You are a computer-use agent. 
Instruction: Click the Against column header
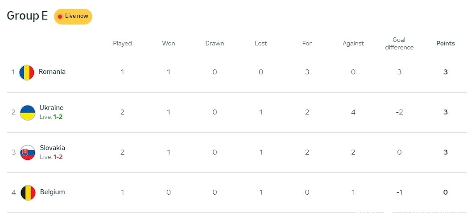pyautogui.click(x=353, y=43)
